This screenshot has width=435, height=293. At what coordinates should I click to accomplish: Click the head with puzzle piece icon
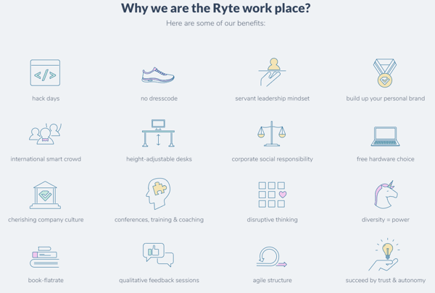(158, 193)
